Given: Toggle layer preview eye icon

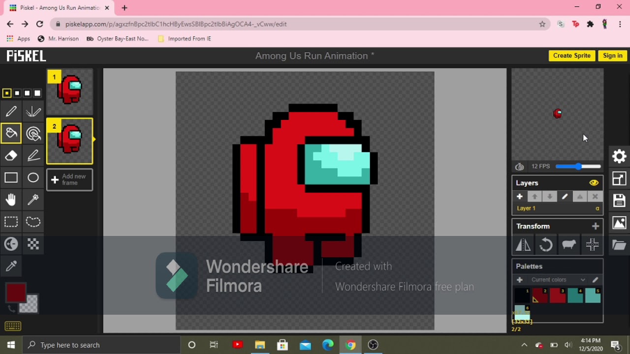Looking at the screenshot, I should pyautogui.click(x=594, y=183).
